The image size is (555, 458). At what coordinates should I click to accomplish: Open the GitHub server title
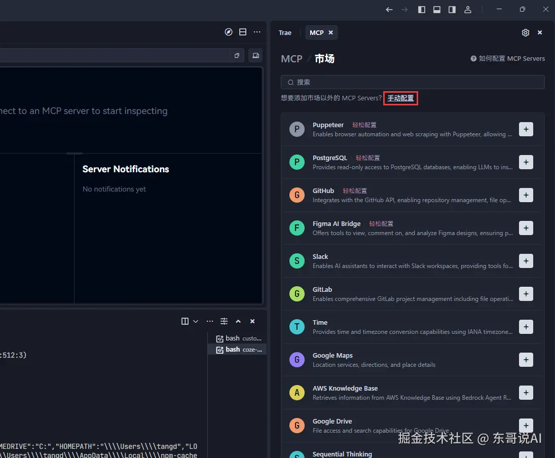click(323, 191)
